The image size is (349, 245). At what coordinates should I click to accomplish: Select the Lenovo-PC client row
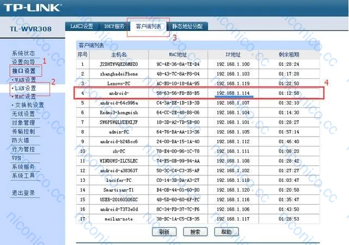pos(198,83)
